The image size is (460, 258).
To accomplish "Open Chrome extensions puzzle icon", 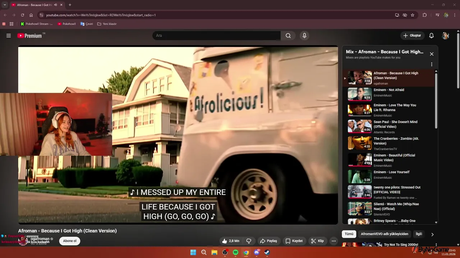I will click(x=425, y=15).
